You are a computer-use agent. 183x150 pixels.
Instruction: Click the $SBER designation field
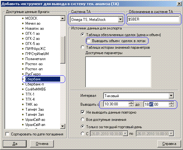153,19
